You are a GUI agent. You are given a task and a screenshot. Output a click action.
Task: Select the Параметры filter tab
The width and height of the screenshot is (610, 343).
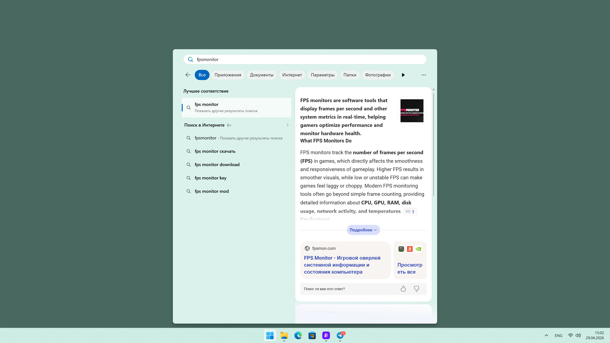click(322, 75)
